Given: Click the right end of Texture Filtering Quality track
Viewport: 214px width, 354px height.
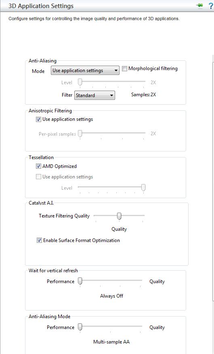Looking at the screenshot, I should click(143, 215).
